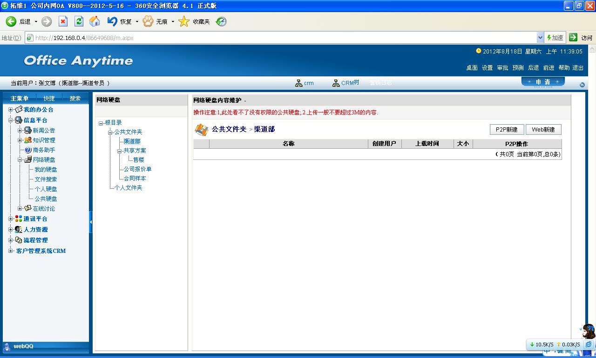The width and height of the screenshot is (596, 358).
Task: Switch to the 搜索 tab
Action: point(75,99)
